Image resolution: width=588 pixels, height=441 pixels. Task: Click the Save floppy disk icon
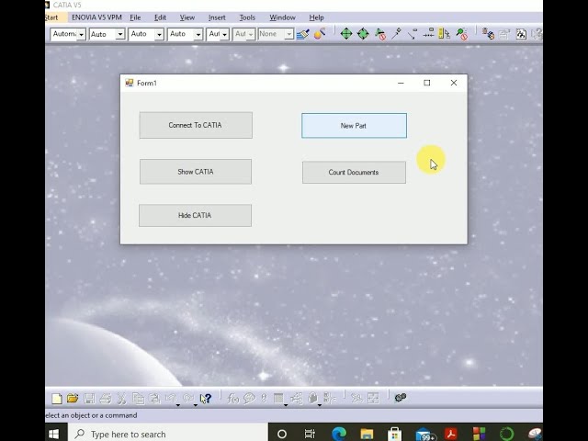89,398
